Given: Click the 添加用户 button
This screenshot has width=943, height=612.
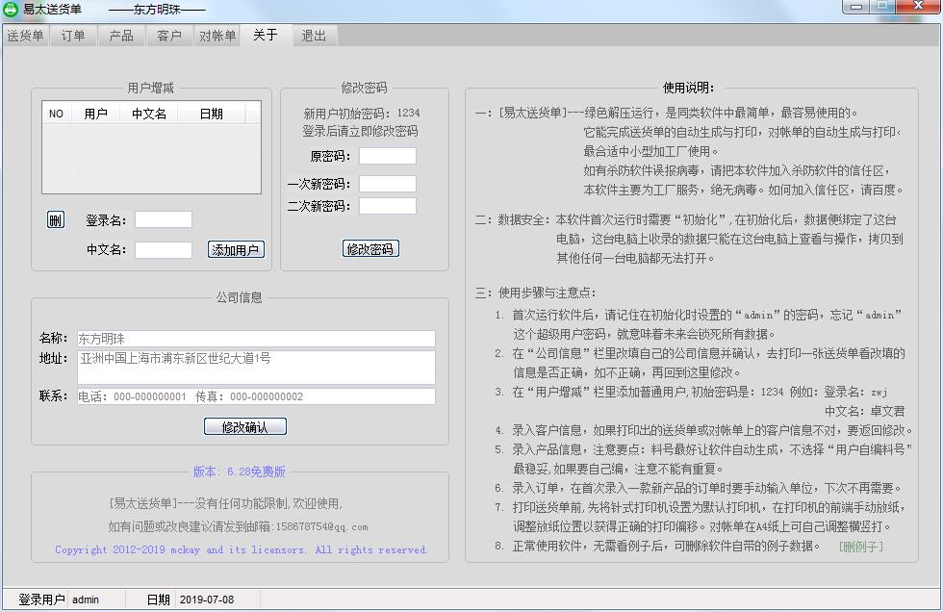Looking at the screenshot, I should click(x=236, y=249).
